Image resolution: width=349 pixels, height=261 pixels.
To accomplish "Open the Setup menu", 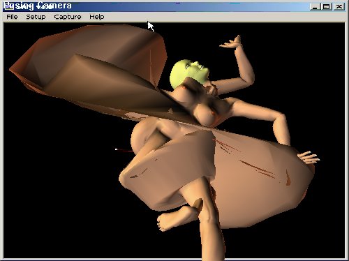I will coord(36,17).
